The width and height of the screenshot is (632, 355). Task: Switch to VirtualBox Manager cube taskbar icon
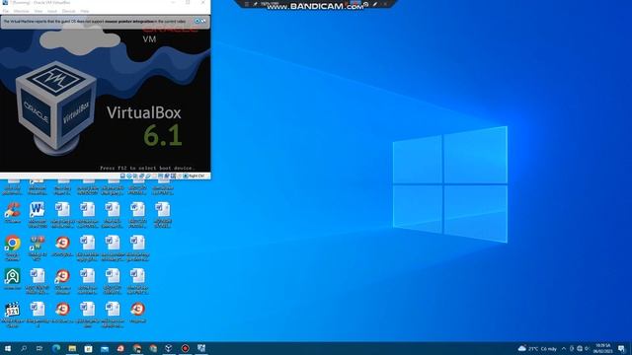point(169,348)
